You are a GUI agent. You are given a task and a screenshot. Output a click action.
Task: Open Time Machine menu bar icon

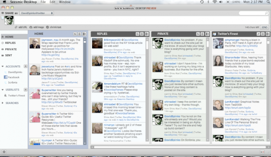click(202, 2)
